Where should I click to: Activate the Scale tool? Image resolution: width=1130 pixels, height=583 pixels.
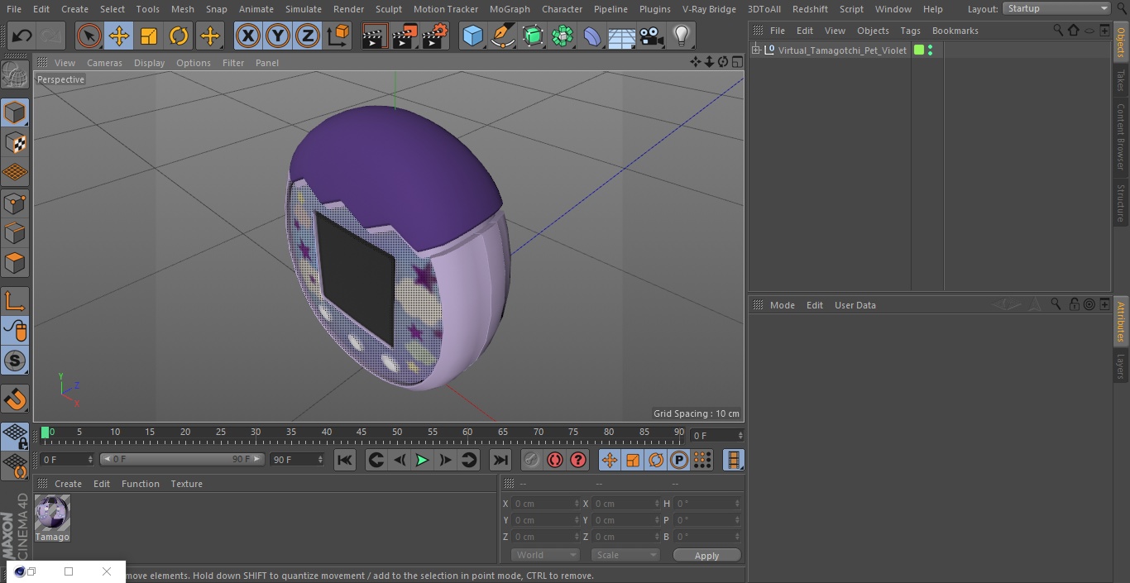149,36
